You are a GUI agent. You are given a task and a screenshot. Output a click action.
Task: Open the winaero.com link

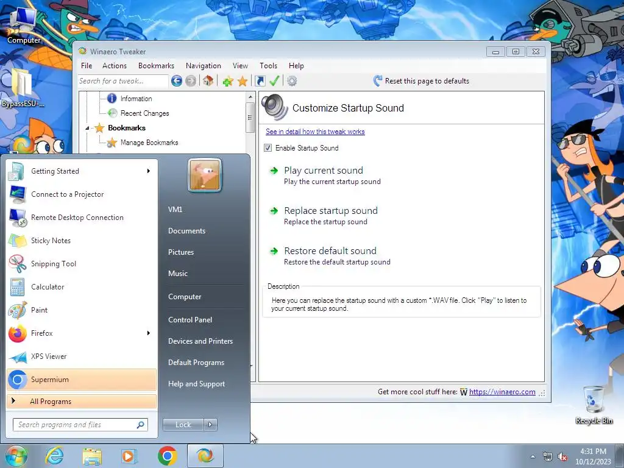pos(502,392)
